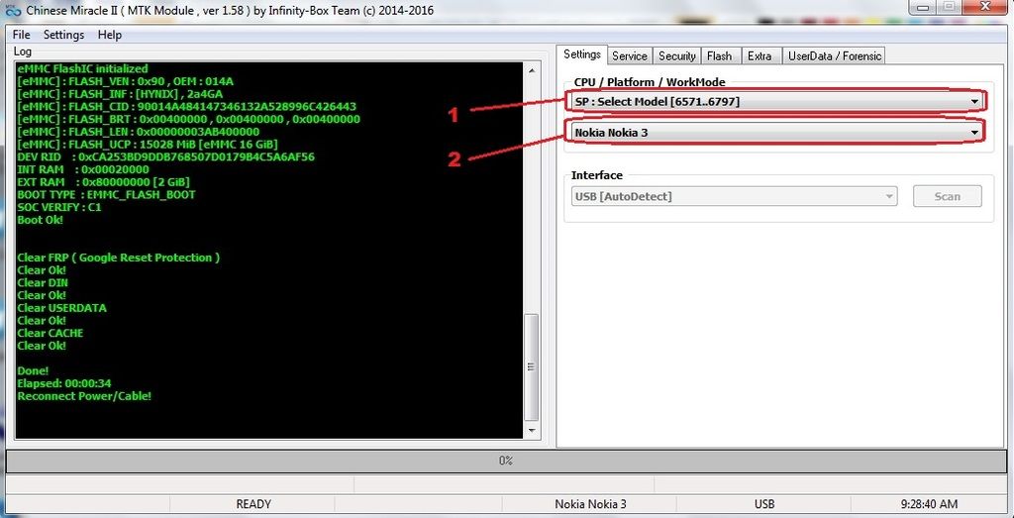Click 'Clear FRP ( Google Reset Protection )' log line
This screenshot has width=1014, height=518.
[119, 258]
